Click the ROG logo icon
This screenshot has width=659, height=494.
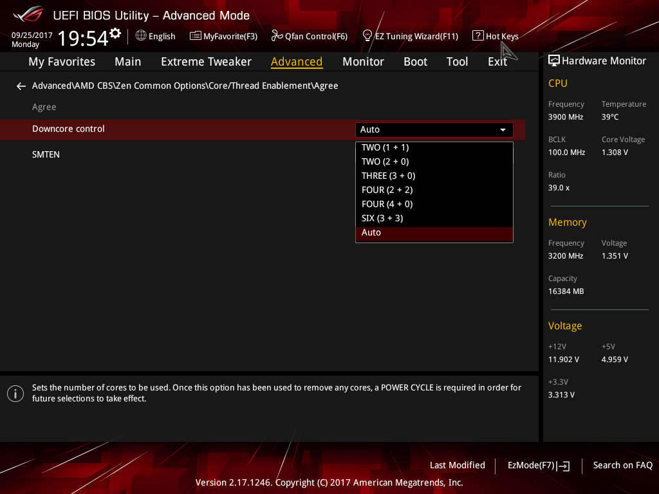tap(28, 15)
